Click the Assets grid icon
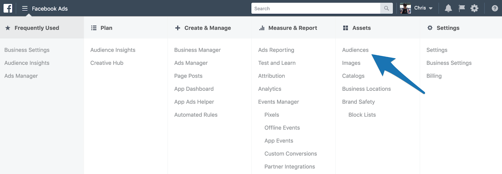Screen dimensions: 502x174 pyautogui.click(x=345, y=28)
